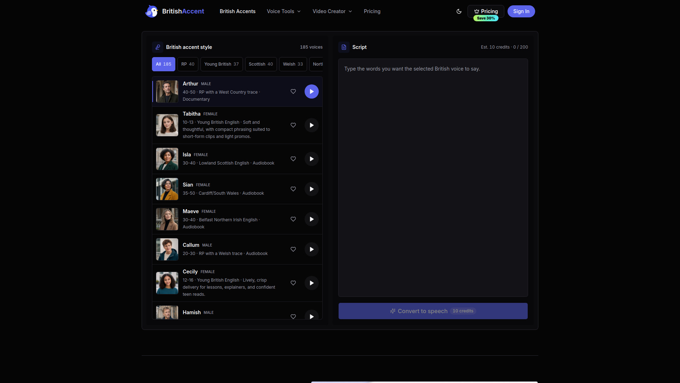Select the Maeve voice name
Screen dimensions: 680x383
[191, 211]
